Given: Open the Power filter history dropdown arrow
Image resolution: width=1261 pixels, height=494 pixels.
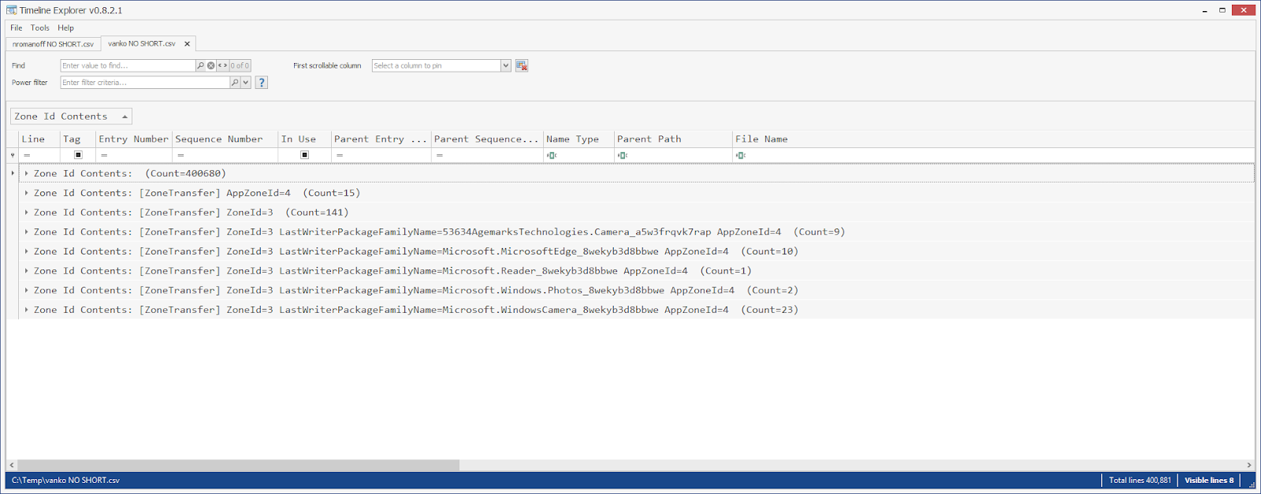Looking at the screenshot, I should 246,82.
